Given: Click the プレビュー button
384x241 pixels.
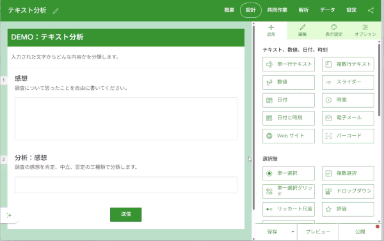Looking at the screenshot, I should click(318, 231).
